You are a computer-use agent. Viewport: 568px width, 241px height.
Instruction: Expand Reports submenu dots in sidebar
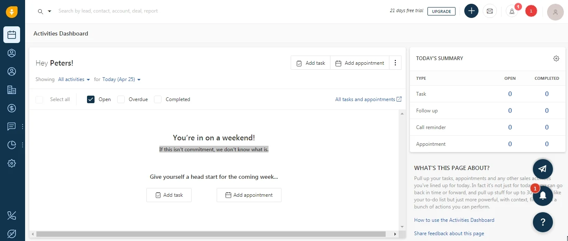[23, 145]
